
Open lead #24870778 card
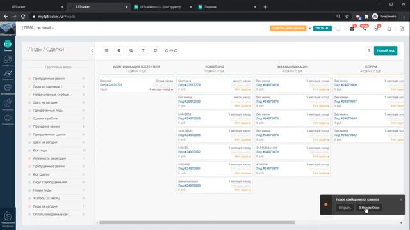click(x=111, y=85)
